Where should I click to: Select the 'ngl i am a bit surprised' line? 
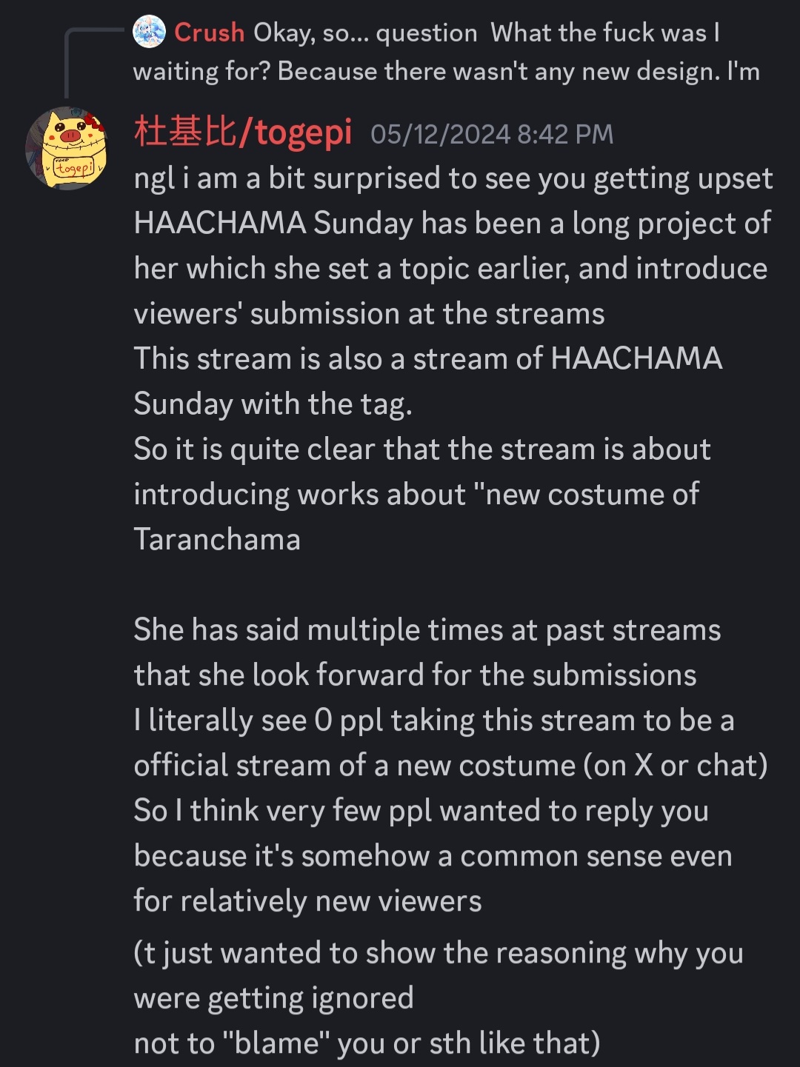pyautogui.click(x=453, y=179)
